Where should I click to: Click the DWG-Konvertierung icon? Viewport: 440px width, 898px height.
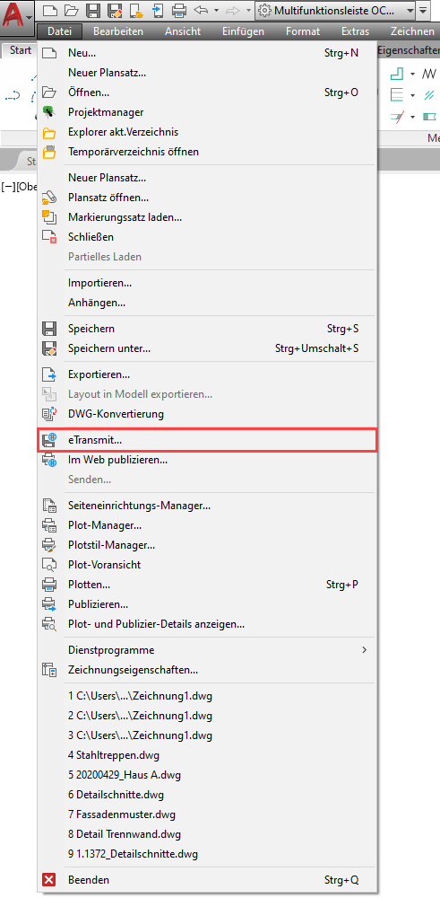pyautogui.click(x=49, y=413)
